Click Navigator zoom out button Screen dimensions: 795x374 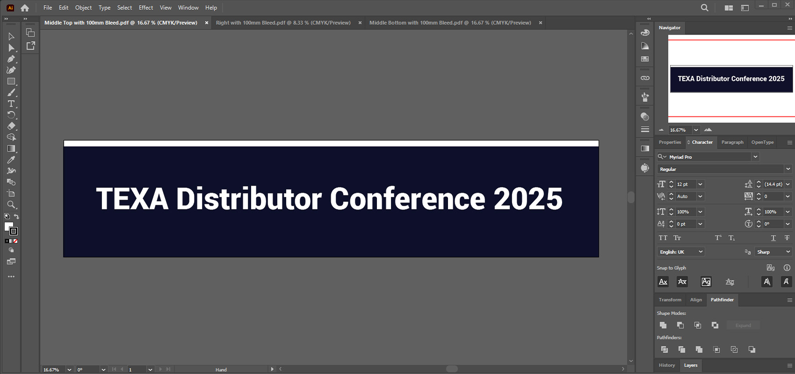coord(661,130)
